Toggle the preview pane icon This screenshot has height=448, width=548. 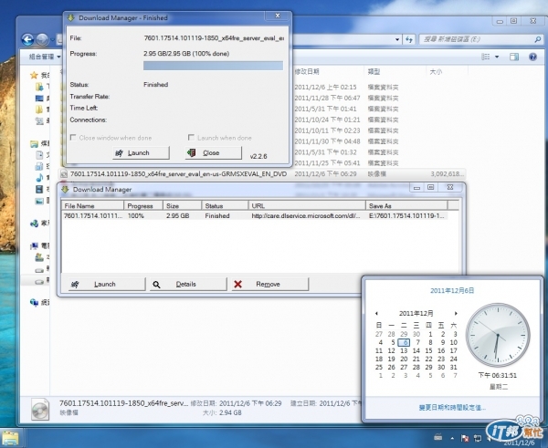(x=514, y=57)
